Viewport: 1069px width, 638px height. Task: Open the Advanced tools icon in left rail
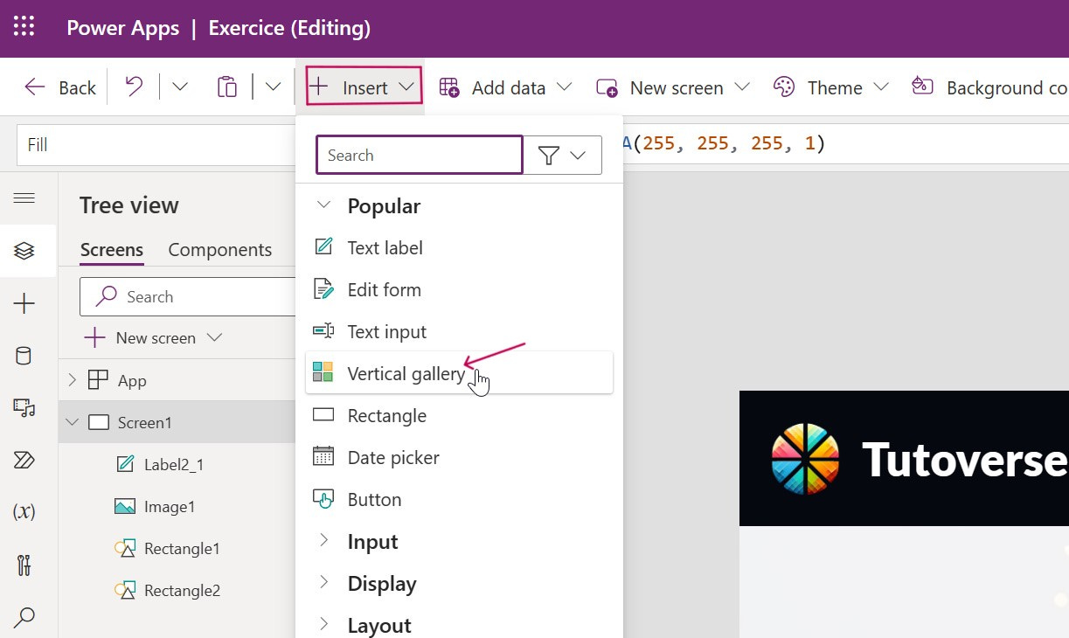pos(24,565)
